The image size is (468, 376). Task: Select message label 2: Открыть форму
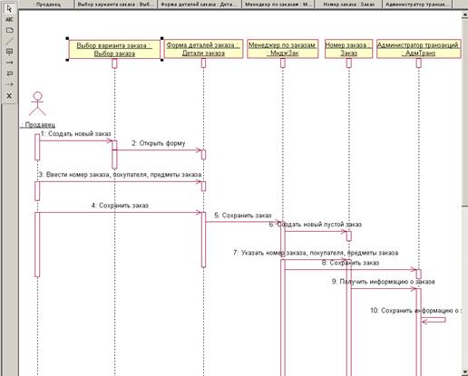[159, 143]
